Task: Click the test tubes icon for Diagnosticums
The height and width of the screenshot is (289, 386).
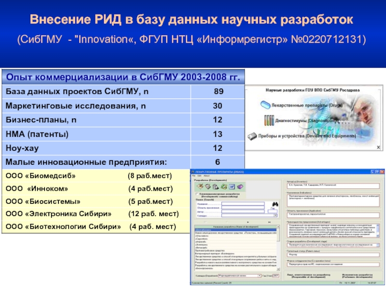Action: point(269,120)
